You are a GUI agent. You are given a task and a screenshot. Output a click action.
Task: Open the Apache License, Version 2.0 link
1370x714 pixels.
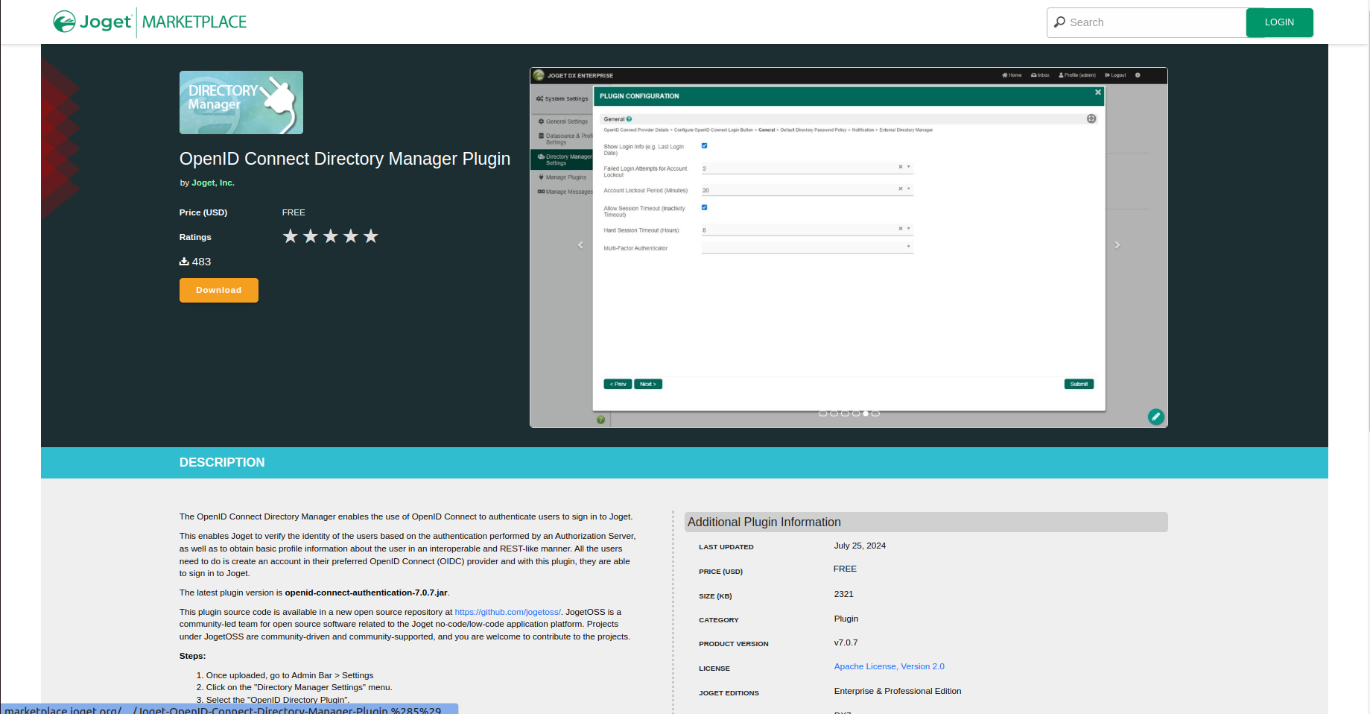pyautogui.click(x=889, y=666)
